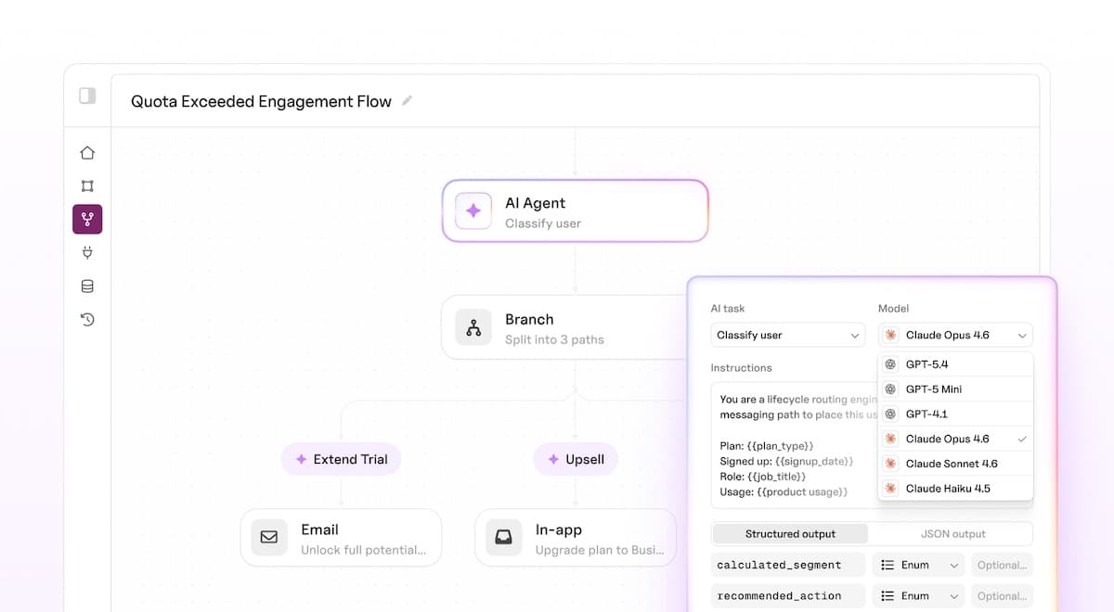The width and height of the screenshot is (1114, 612).
Task: Click the OpenAI icon beside GPT-5.4
Action: coord(891,364)
